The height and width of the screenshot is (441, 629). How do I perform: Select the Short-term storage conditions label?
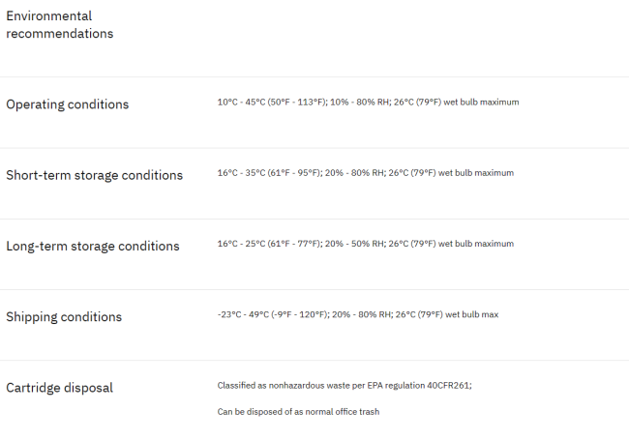point(94,175)
